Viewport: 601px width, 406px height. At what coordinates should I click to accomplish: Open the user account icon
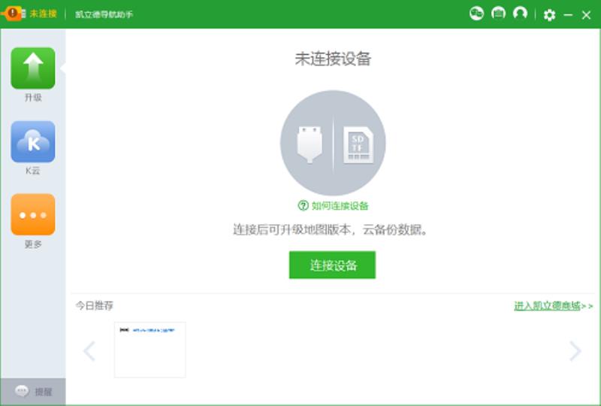[520, 14]
